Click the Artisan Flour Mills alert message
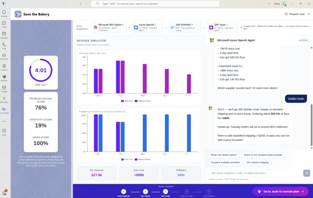The width and height of the screenshot is (313, 198). 275,27
